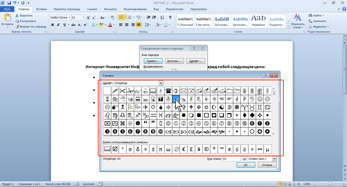The image size is (347, 187).
Task: Click the Код знака input field
Action: click(231, 159)
